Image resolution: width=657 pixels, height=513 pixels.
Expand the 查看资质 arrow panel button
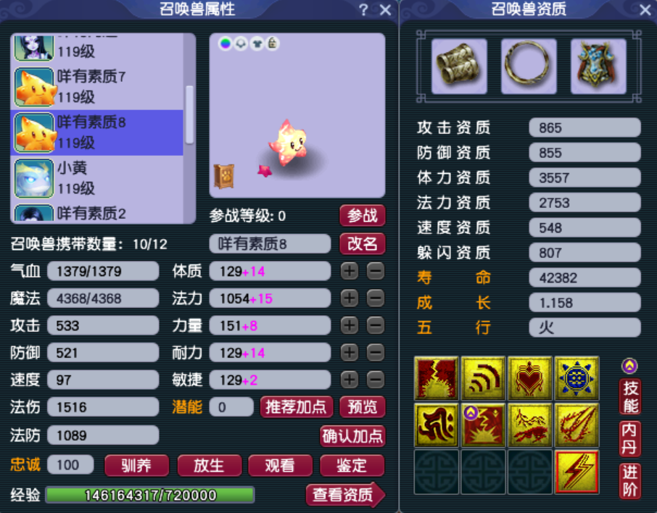(x=346, y=495)
